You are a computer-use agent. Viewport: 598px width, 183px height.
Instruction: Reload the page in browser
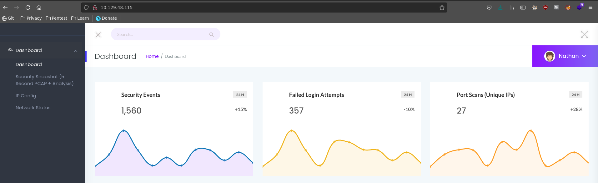tap(28, 8)
